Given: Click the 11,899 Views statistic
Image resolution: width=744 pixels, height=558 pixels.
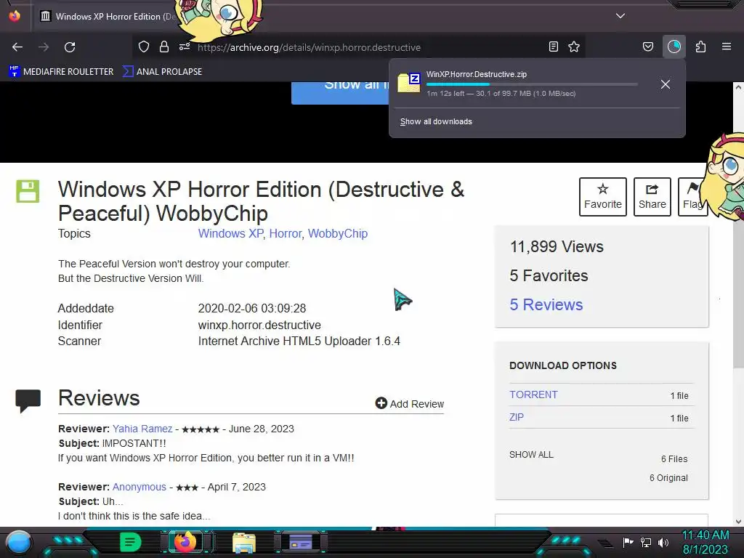Looking at the screenshot, I should (x=557, y=247).
